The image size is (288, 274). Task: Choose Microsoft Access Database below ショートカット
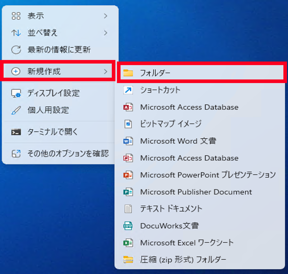pos(189,107)
